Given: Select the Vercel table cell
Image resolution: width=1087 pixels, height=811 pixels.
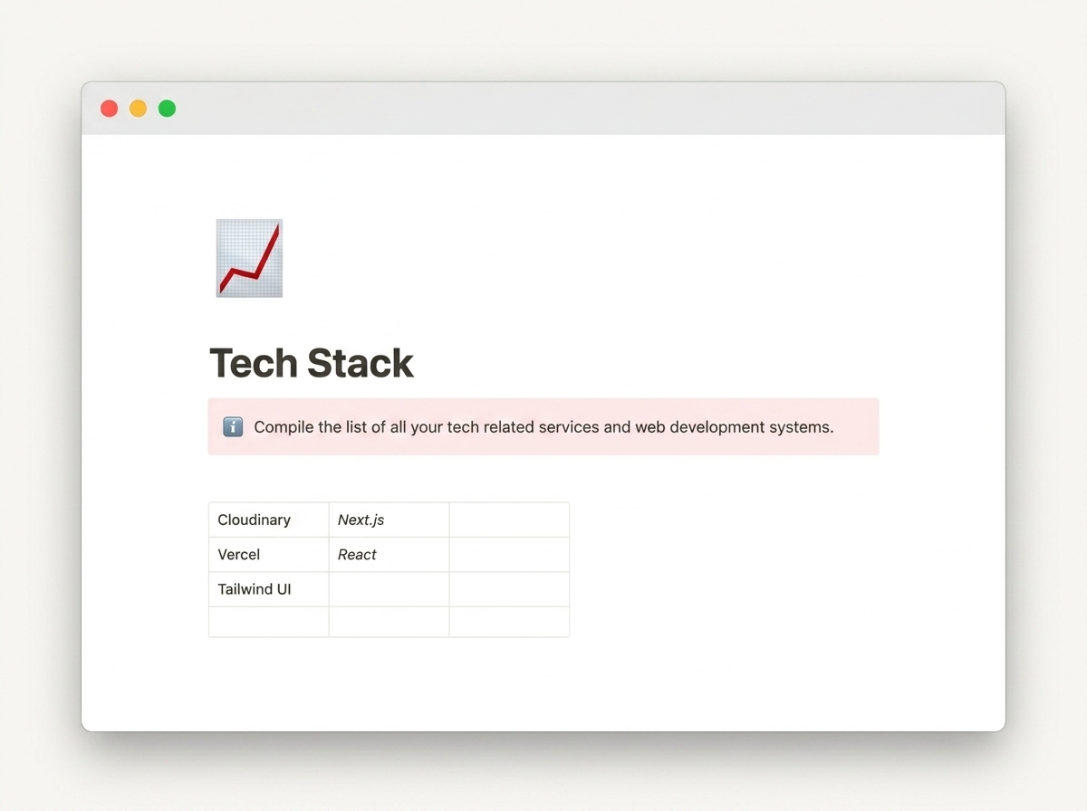Looking at the screenshot, I should click(269, 554).
